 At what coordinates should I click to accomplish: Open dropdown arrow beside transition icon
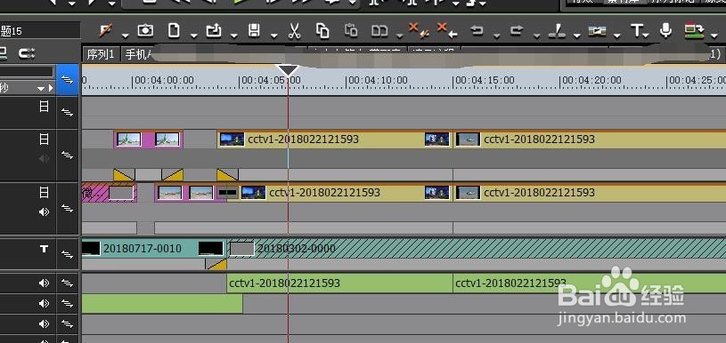[617, 36]
